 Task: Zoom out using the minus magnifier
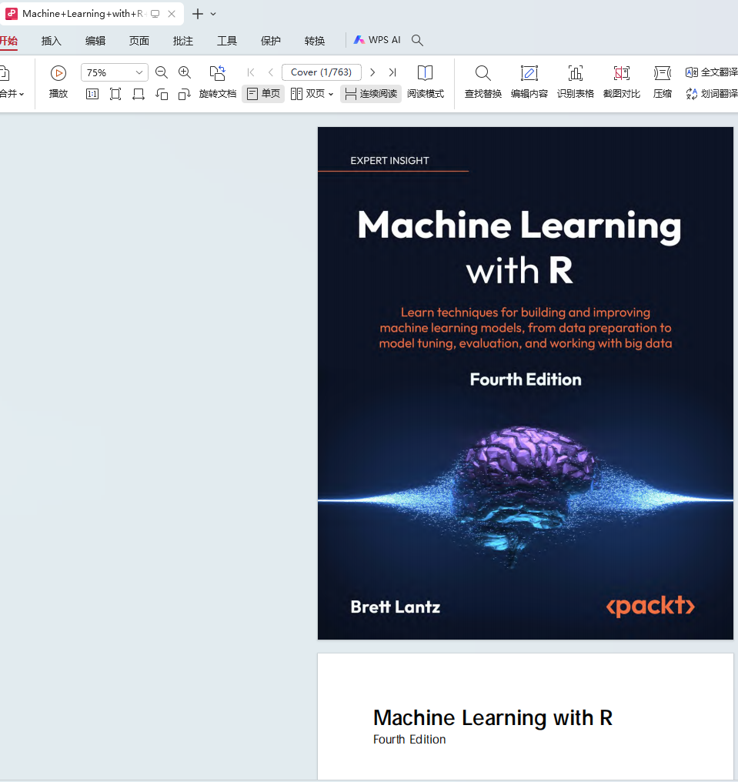tap(162, 72)
